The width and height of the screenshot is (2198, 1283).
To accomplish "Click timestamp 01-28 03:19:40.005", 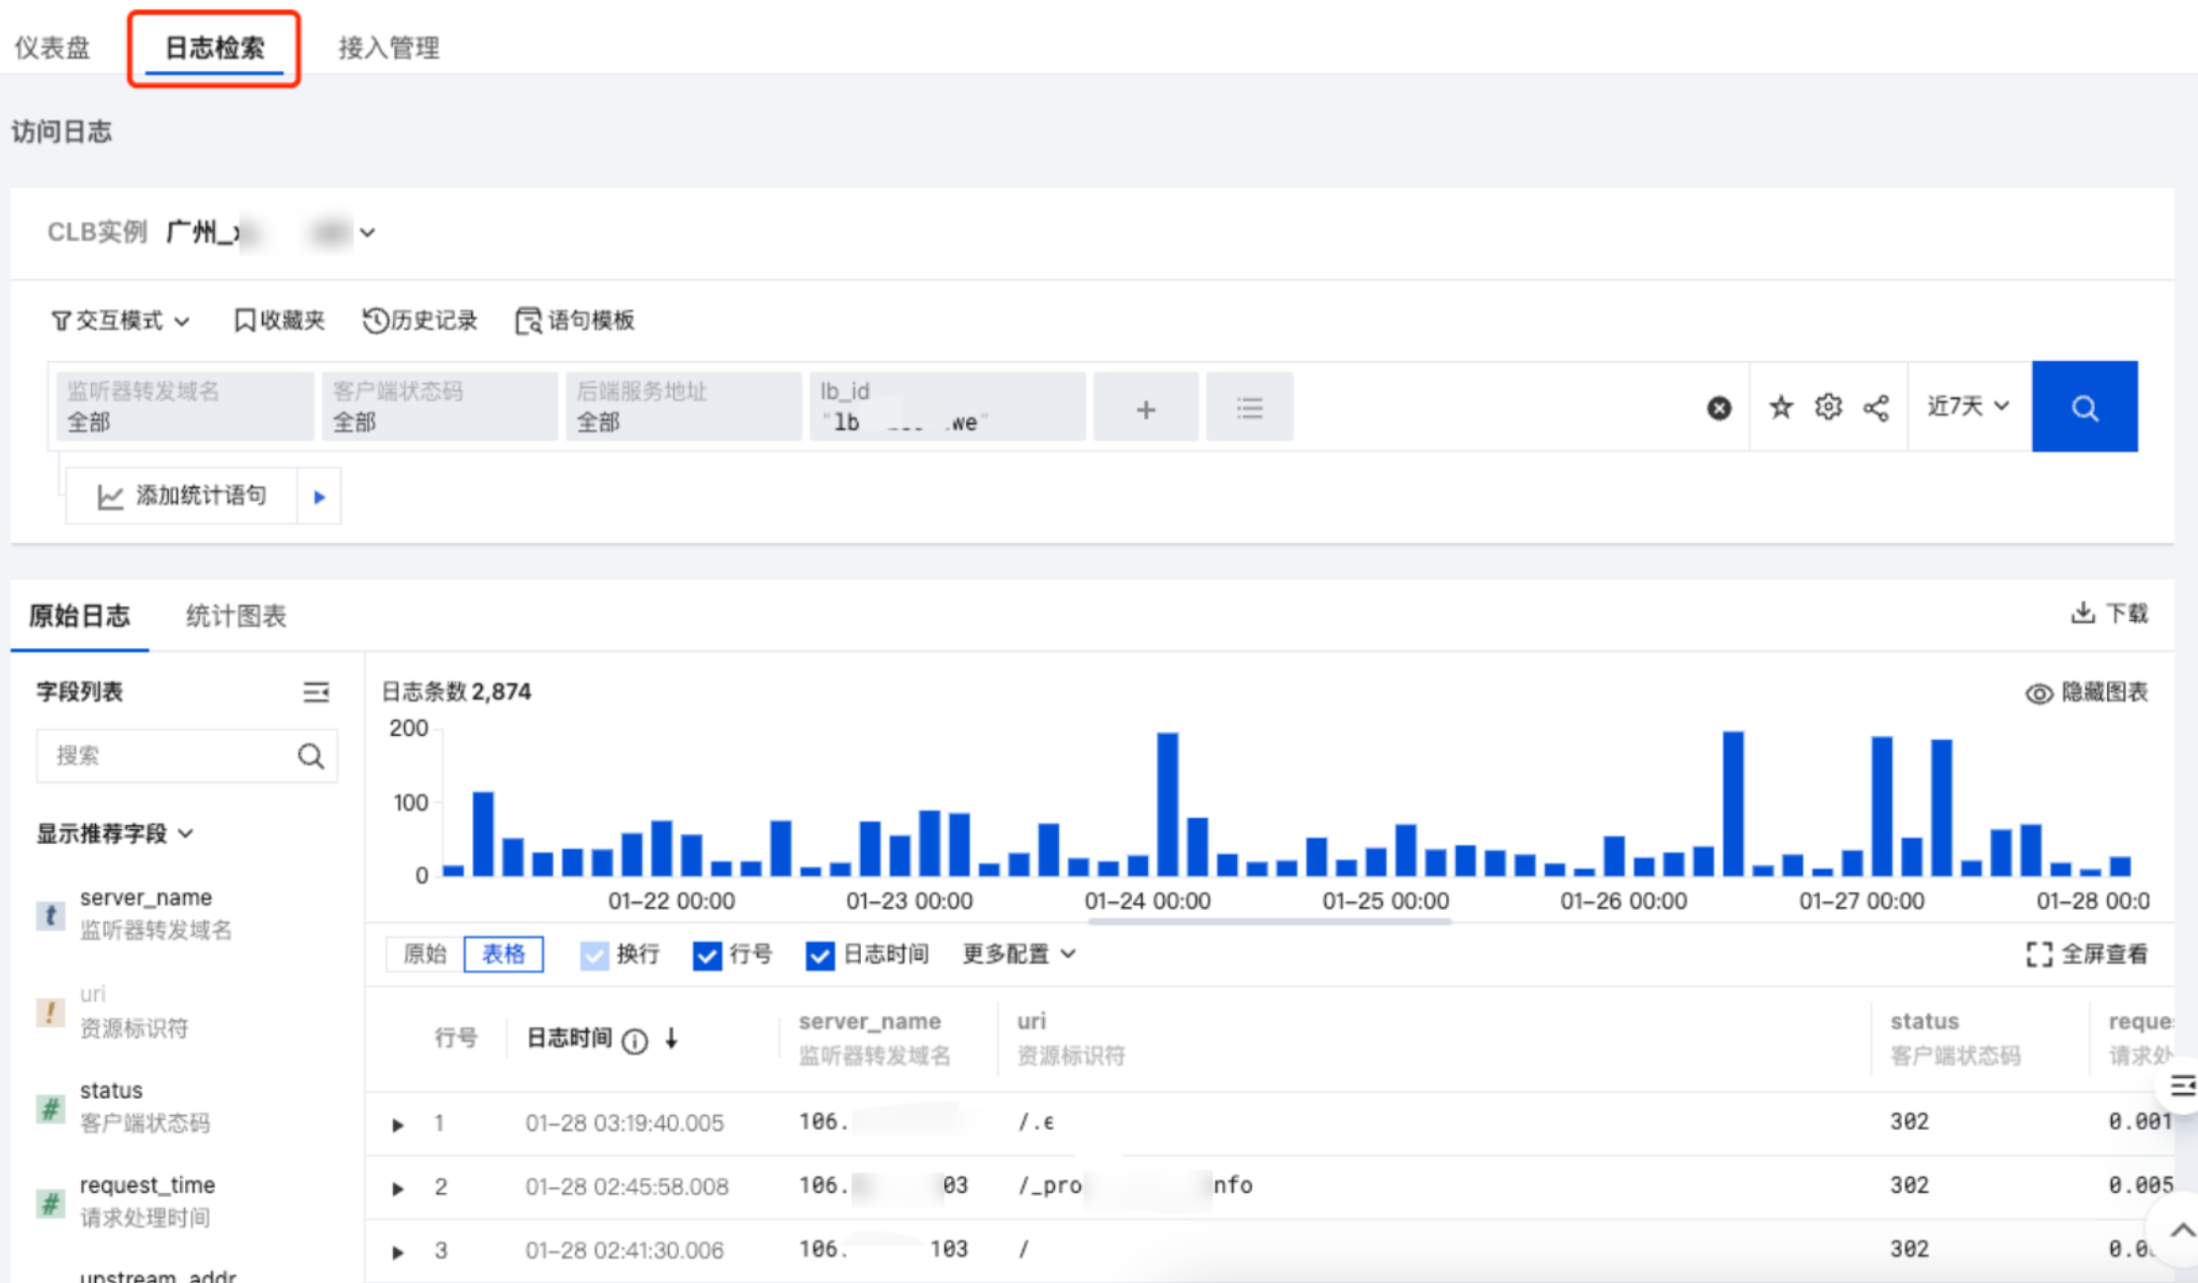I will point(624,1123).
